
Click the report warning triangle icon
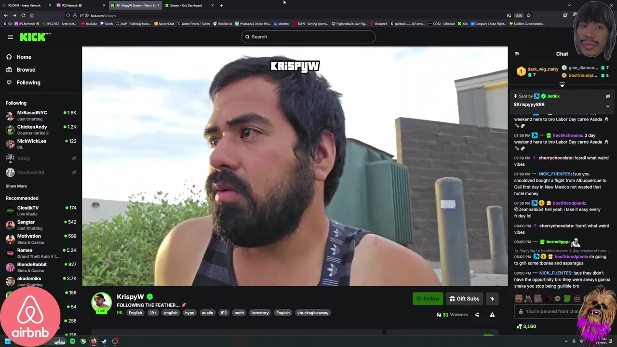coord(492,315)
